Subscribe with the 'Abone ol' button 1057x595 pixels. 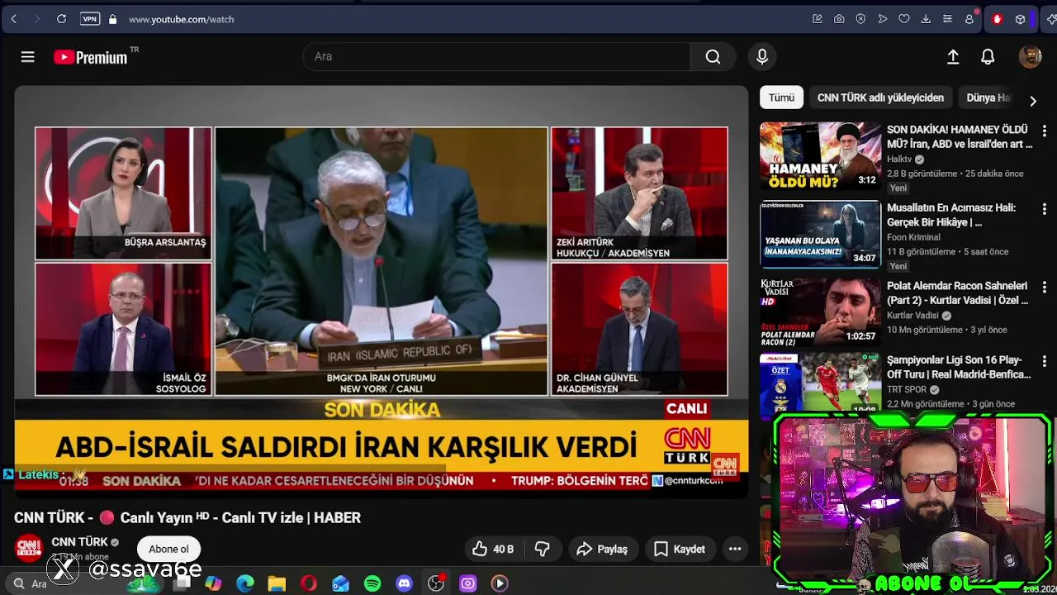point(168,549)
